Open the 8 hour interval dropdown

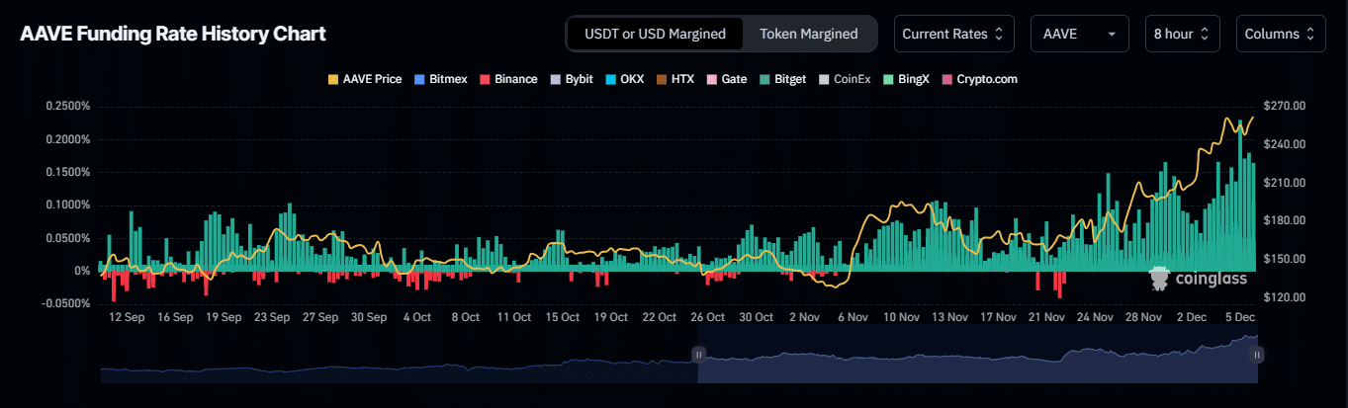(x=1182, y=34)
